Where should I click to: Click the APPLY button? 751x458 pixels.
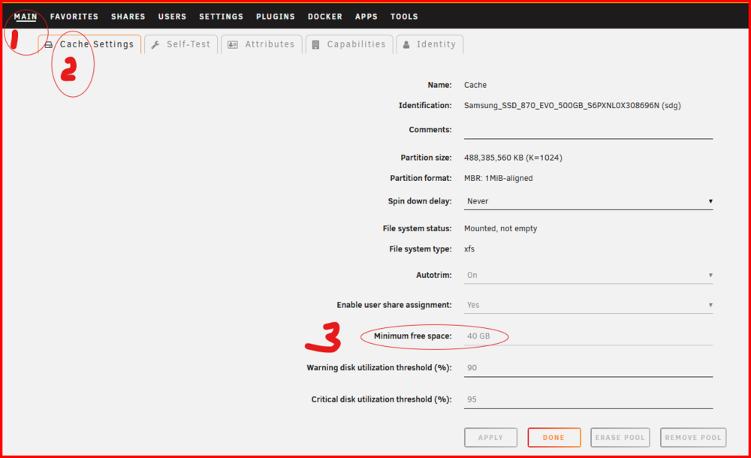(490, 438)
